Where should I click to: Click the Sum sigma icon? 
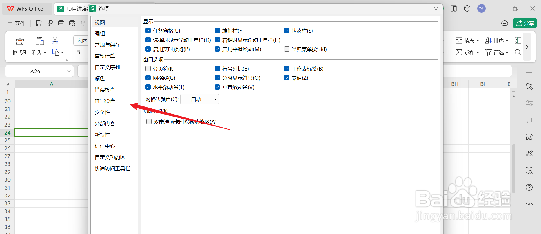point(459,52)
